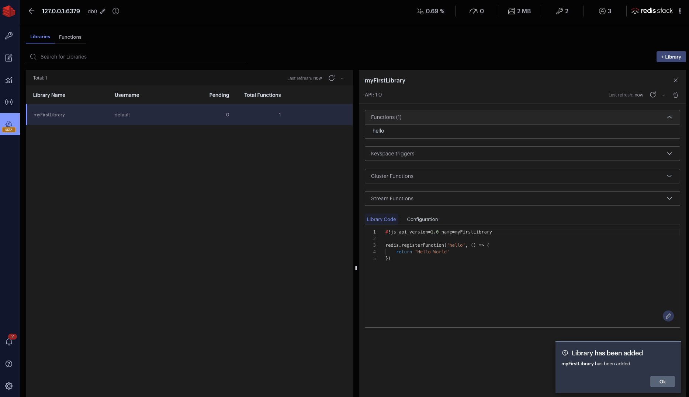Expand the Keyspace triggers section
This screenshot has height=397, width=689.
[522, 154]
